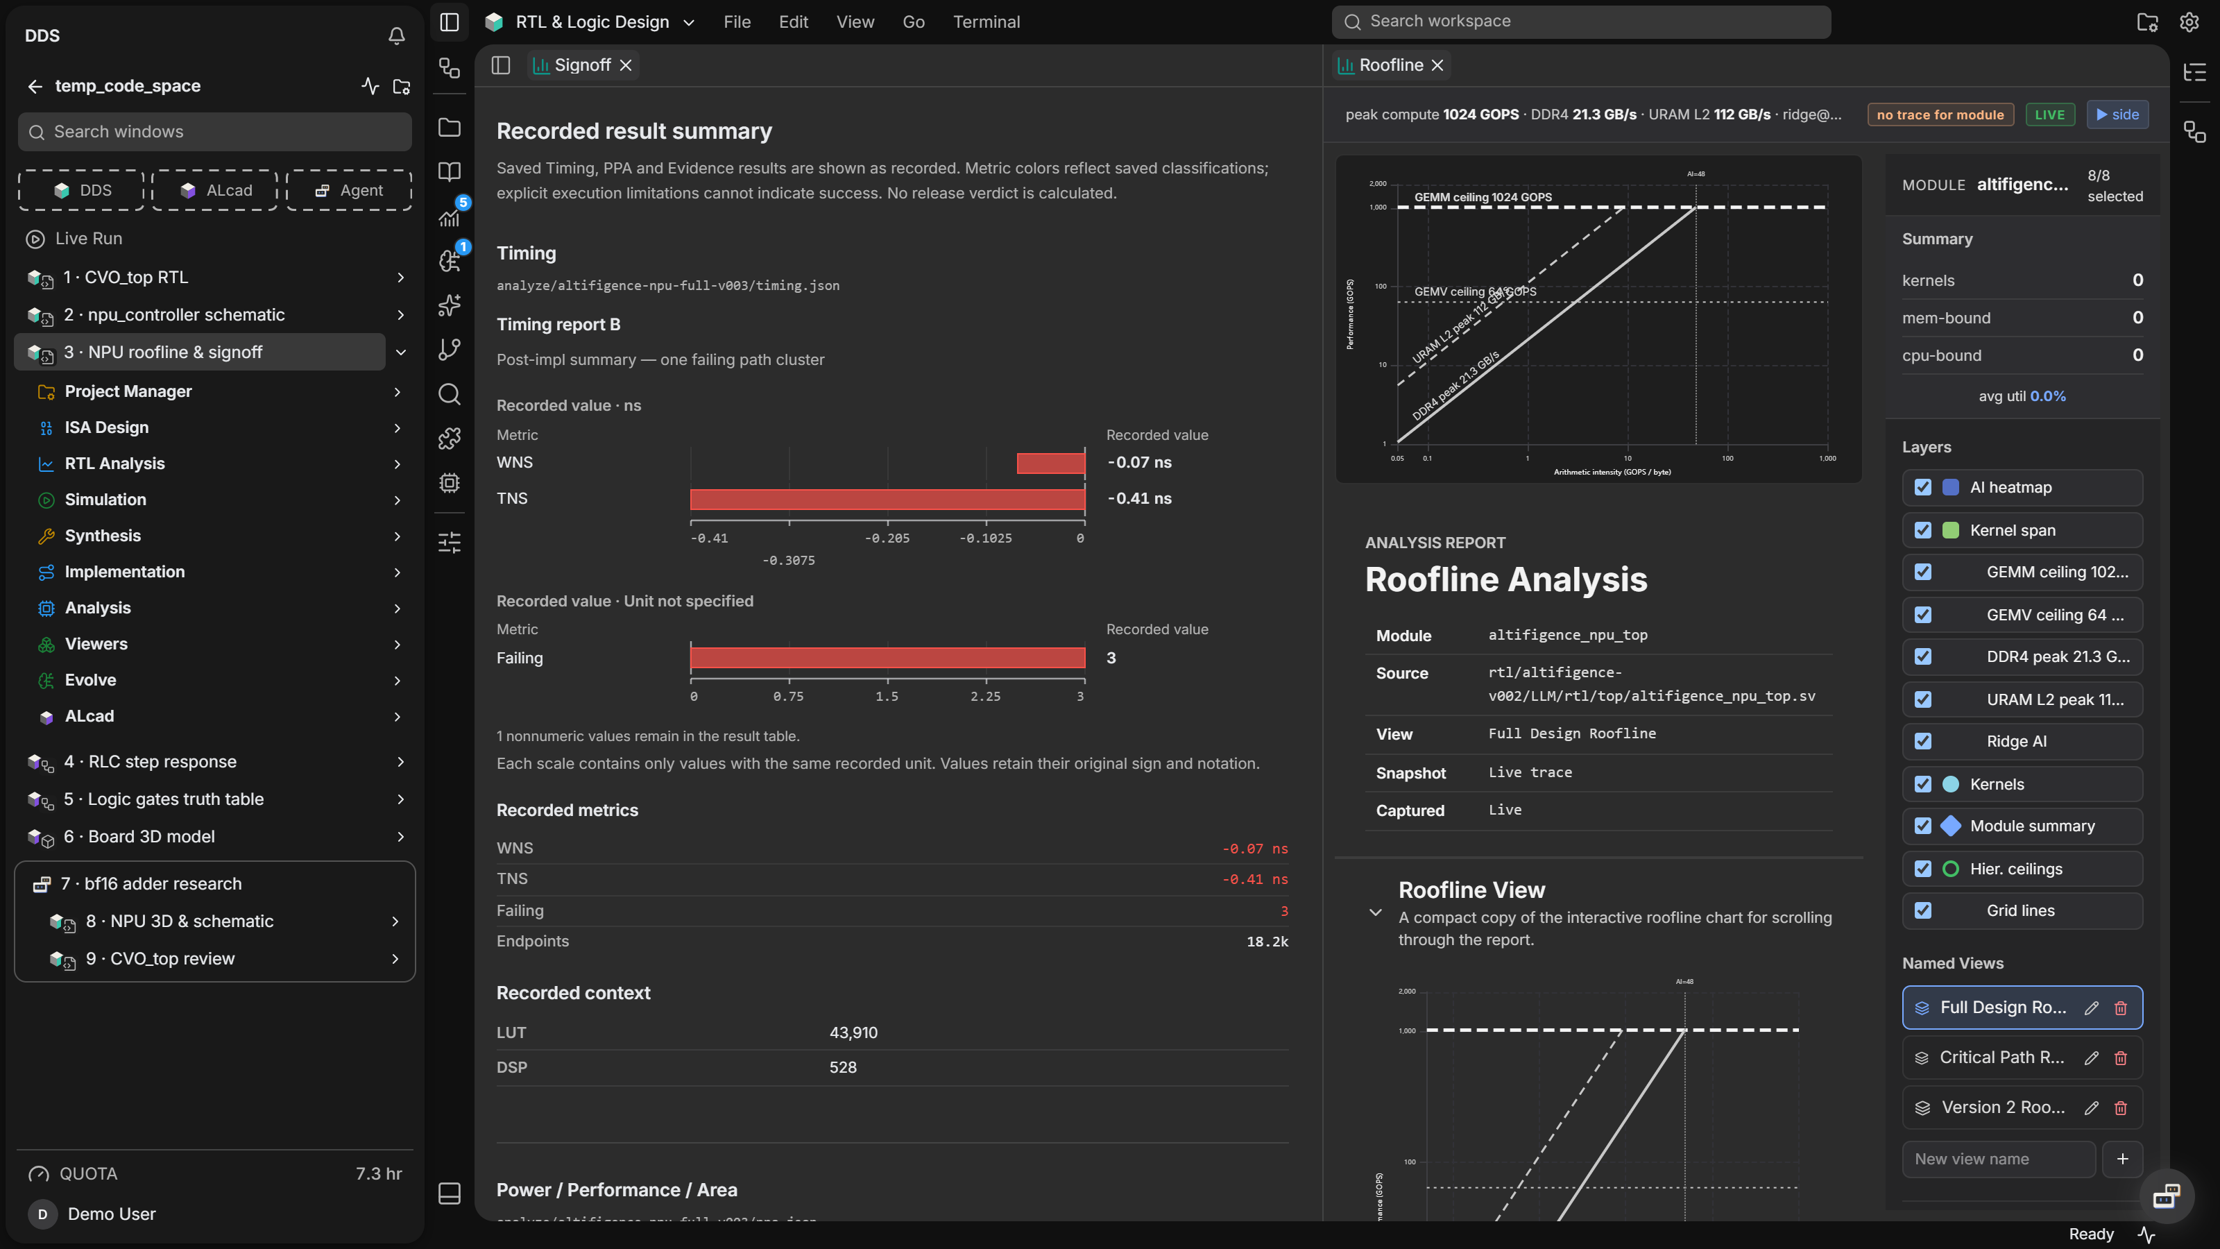Open the sliders settings icon in activity bar
This screenshot has width=2220, height=1249.
449,542
